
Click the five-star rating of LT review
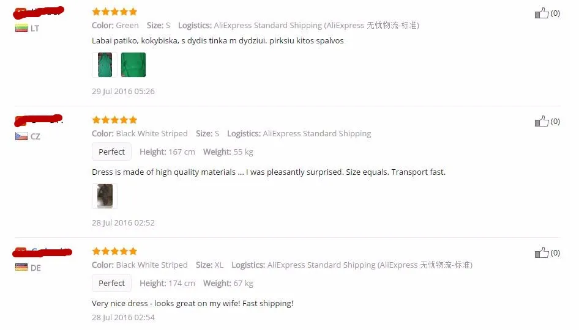pos(114,12)
